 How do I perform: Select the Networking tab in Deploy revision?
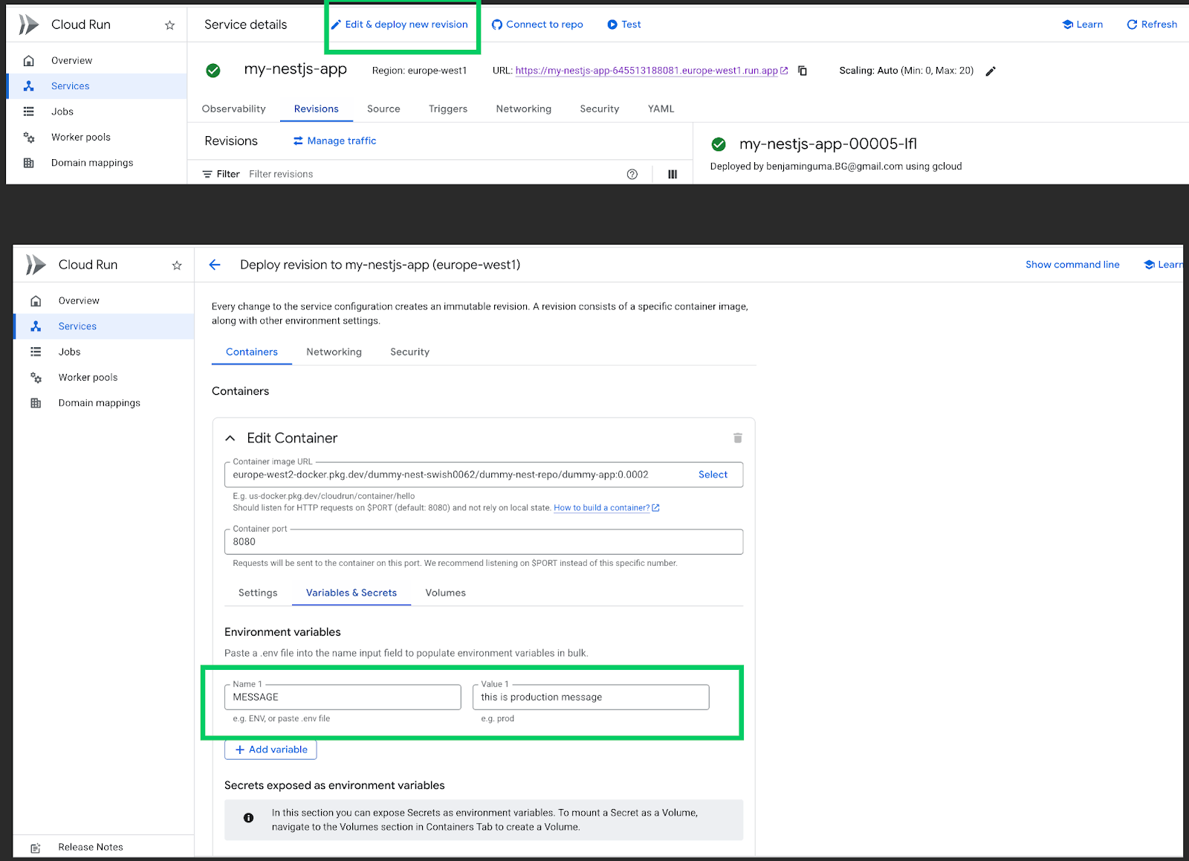tap(334, 352)
